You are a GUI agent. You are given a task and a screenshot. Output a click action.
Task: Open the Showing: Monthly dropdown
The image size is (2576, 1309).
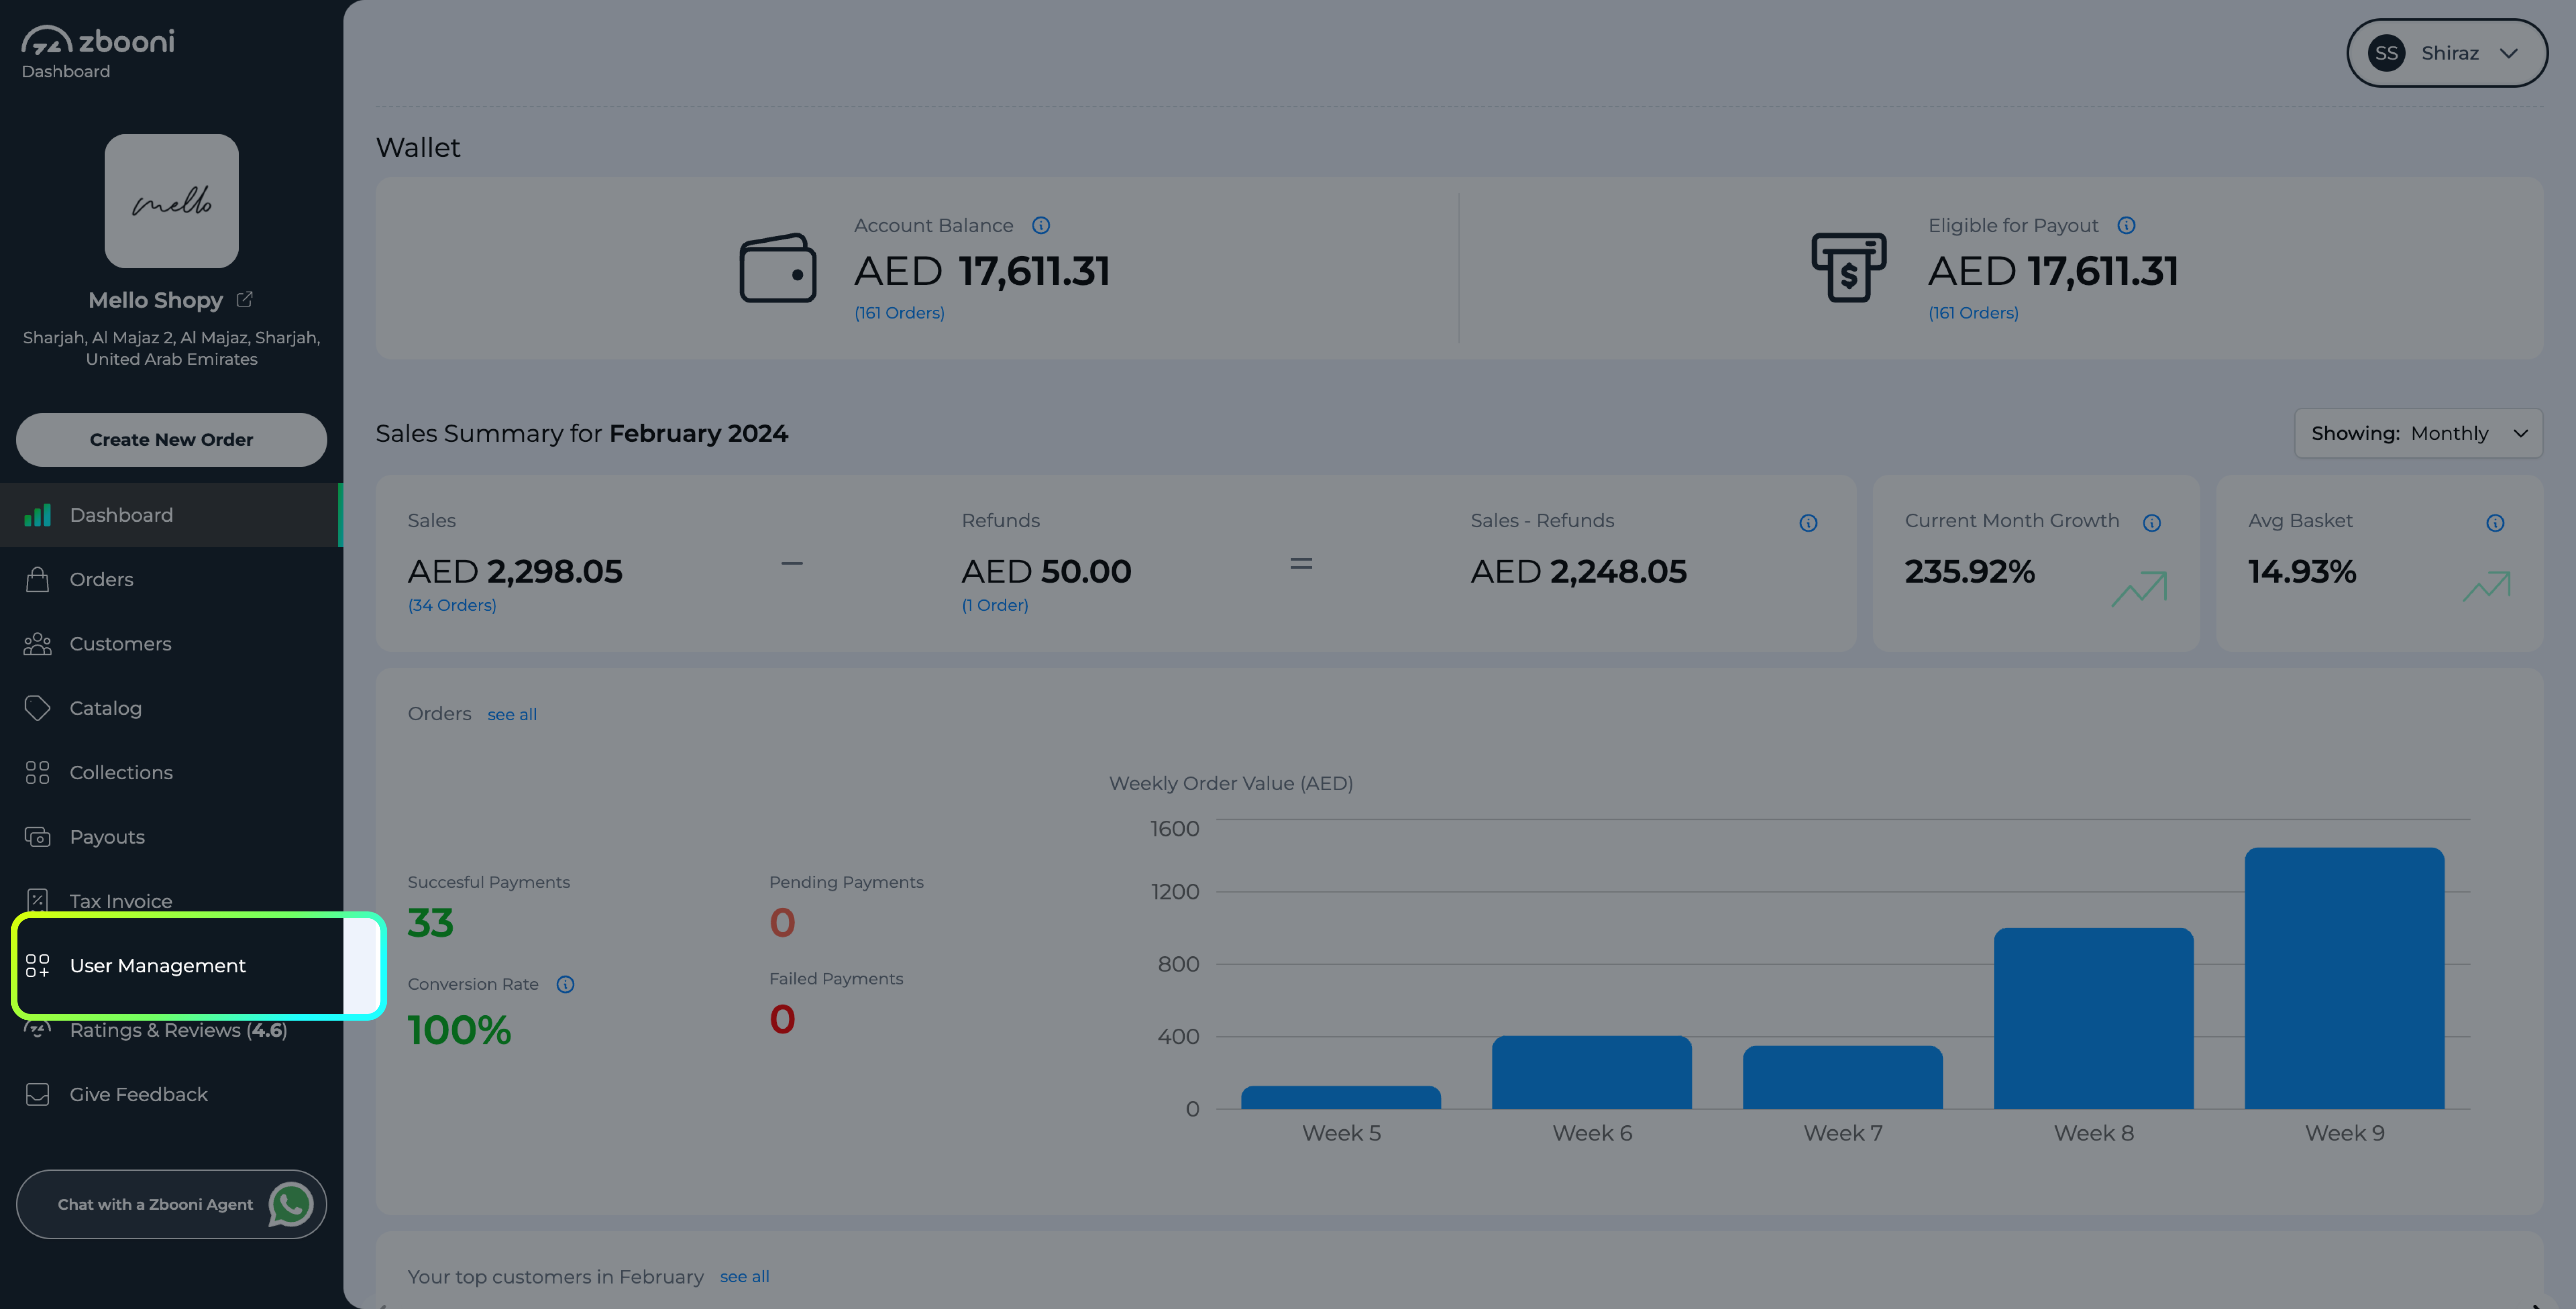tap(2418, 433)
